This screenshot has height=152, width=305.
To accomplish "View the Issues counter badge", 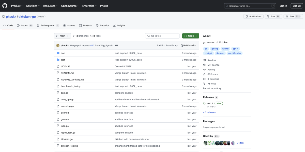I will click(x=30, y=25).
